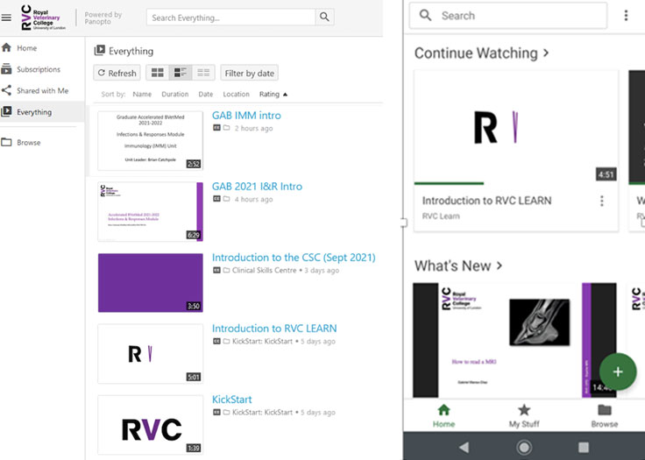The height and width of the screenshot is (460, 645).
Task: Switch to grid view layout
Action: [x=157, y=73]
